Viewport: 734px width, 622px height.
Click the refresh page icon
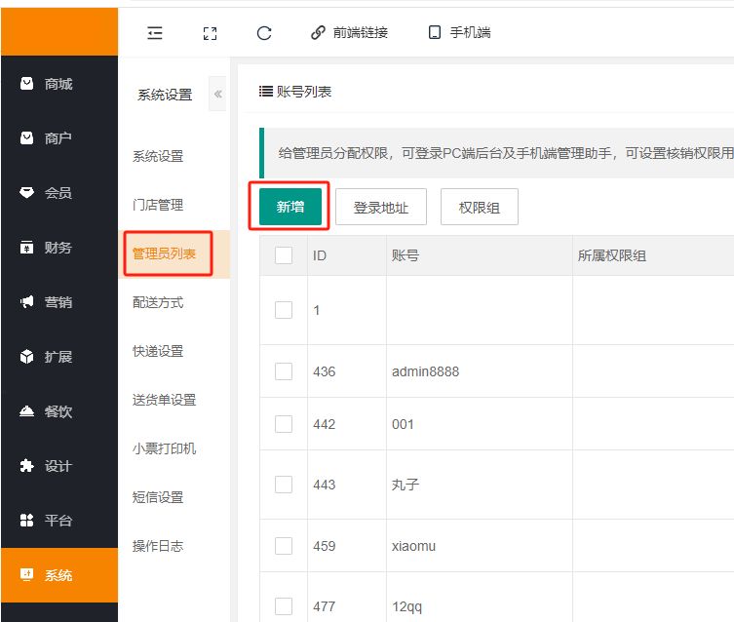point(263,32)
